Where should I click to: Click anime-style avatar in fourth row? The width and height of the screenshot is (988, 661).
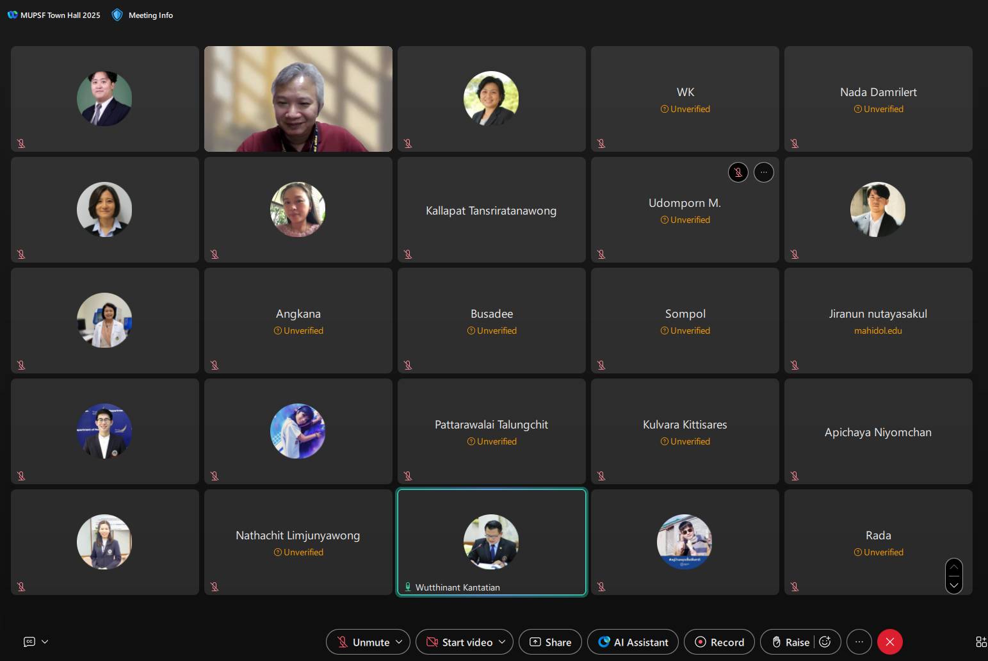coord(298,431)
